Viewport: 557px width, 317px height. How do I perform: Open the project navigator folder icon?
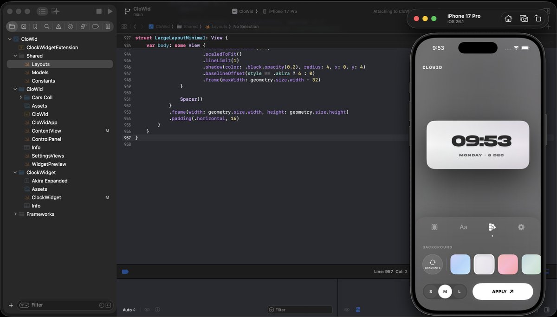12,26
